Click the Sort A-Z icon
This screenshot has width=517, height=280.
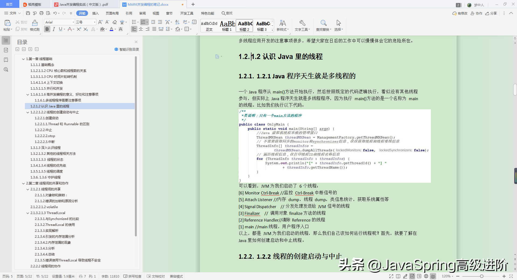[177, 22]
